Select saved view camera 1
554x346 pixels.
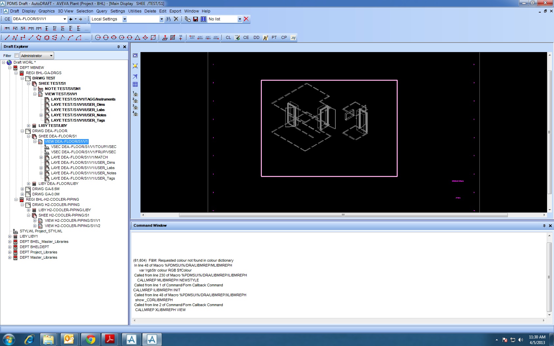(135, 94)
